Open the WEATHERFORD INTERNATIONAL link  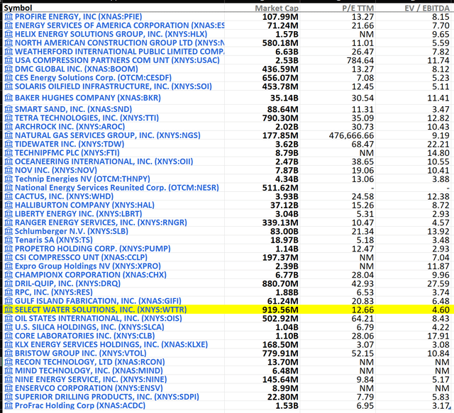coord(120,52)
